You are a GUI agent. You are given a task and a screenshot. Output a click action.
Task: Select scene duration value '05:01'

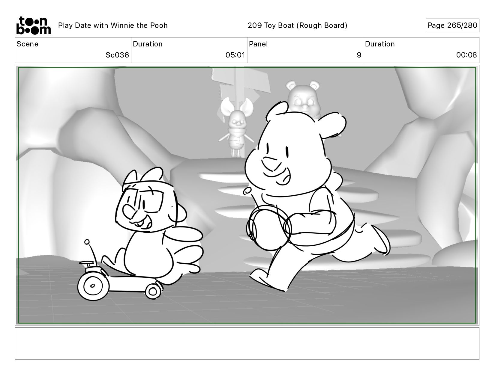tap(235, 55)
